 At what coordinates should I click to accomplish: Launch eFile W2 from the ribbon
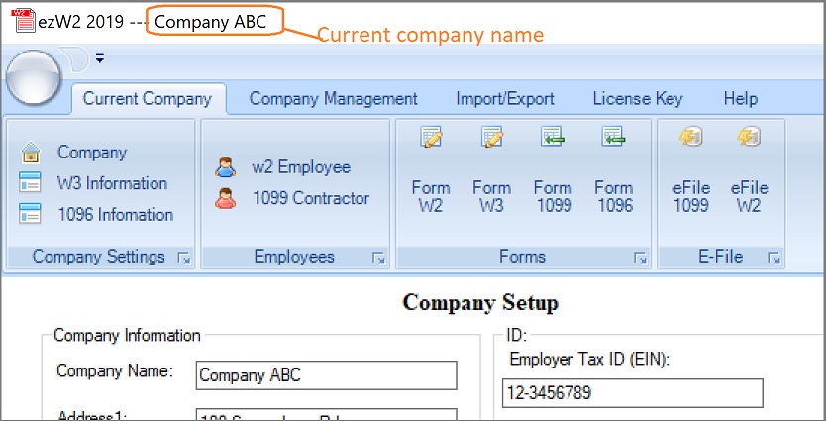[x=750, y=139]
